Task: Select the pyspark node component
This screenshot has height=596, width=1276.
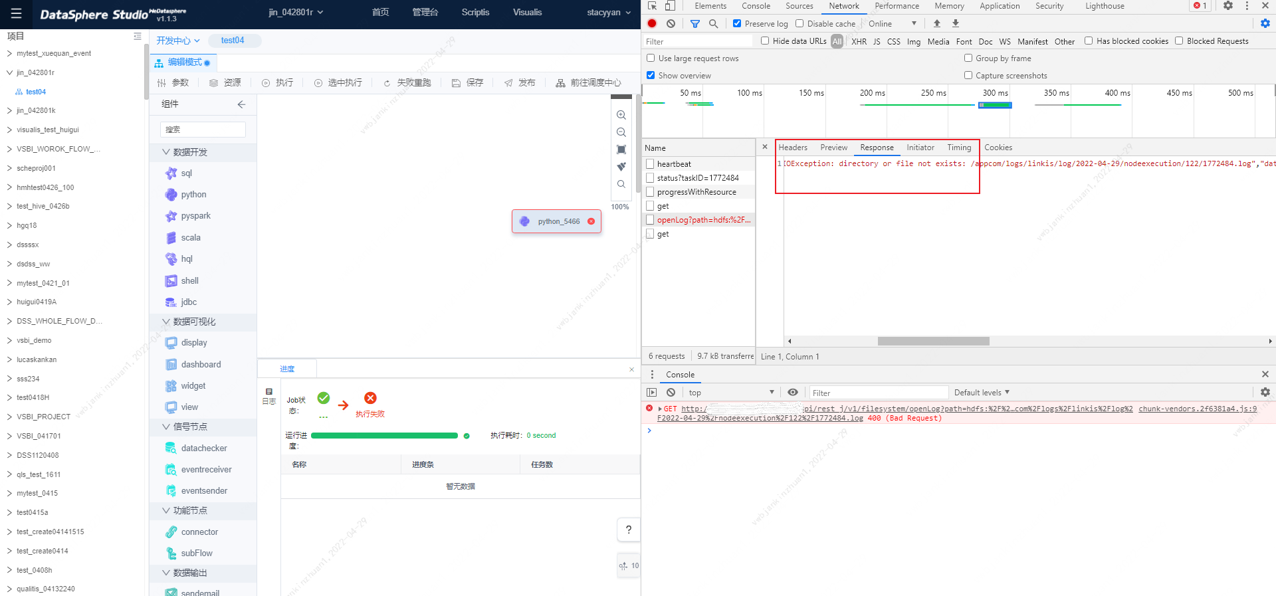Action: point(188,216)
